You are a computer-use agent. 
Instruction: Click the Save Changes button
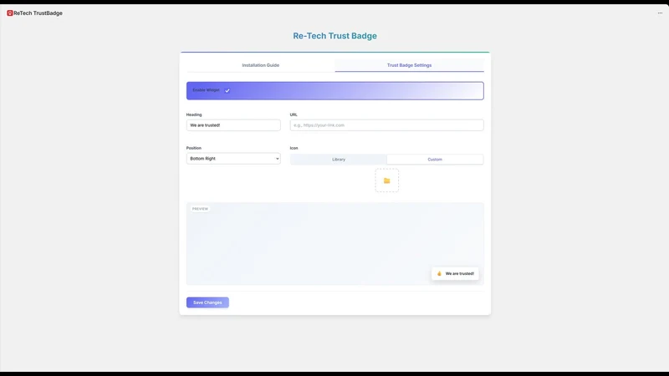pos(207,302)
